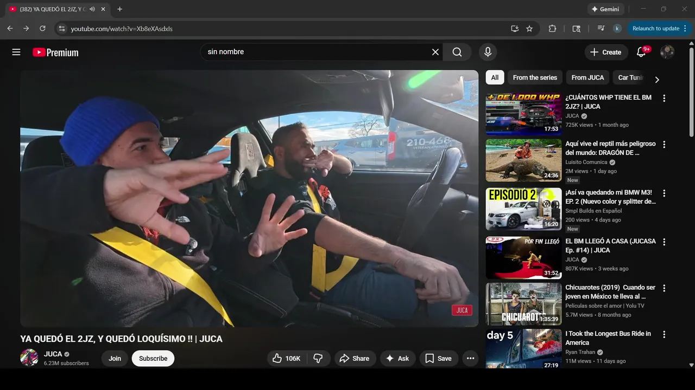The width and height of the screenshot is (695, 390).
Task: Open day 5 bus ride thumbnail
Action: (x=523, y=349)
